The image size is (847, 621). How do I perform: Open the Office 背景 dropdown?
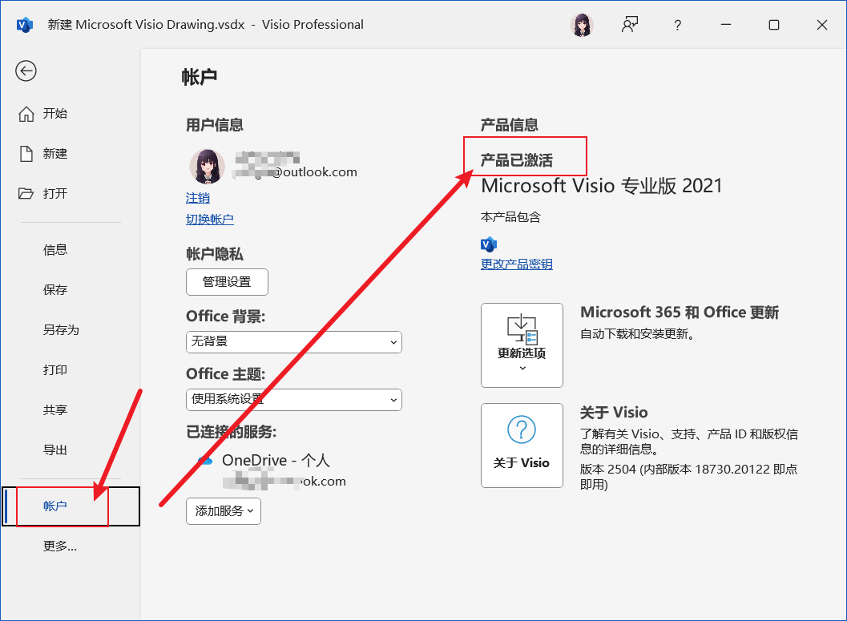tap(294, 342)
